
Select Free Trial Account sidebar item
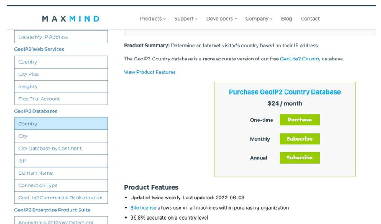pos(61,99)
